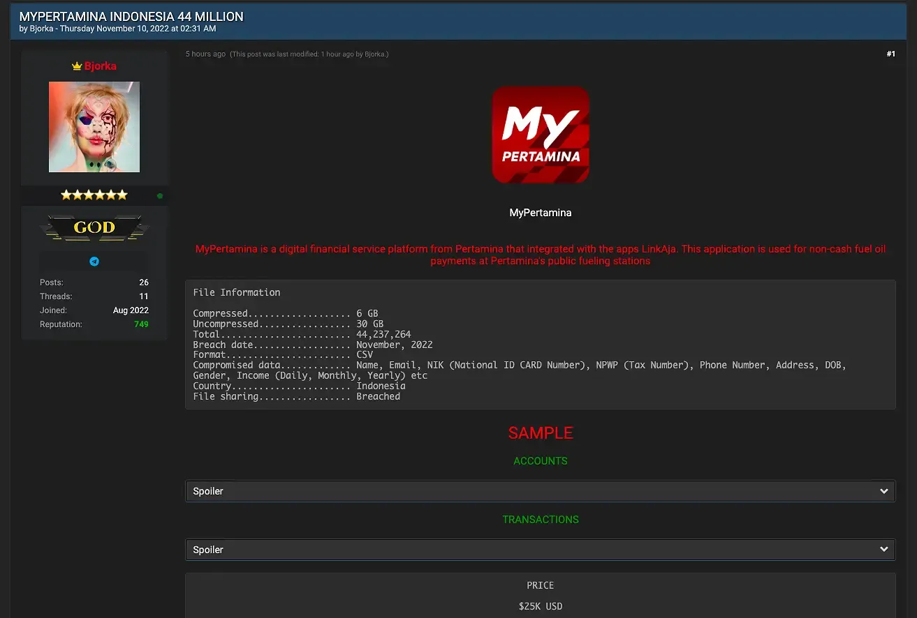The image size is (917, 618).
Task: Open the #1 post permalink
Action: tap(890, 54)
